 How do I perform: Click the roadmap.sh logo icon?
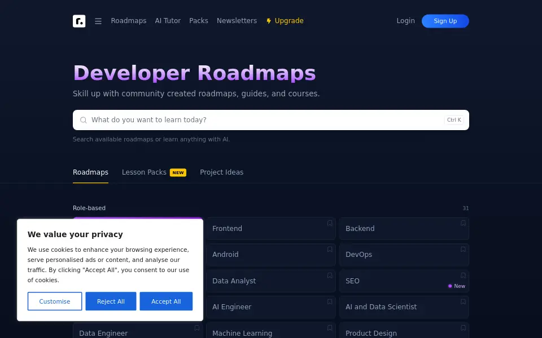tap(79, 21)
